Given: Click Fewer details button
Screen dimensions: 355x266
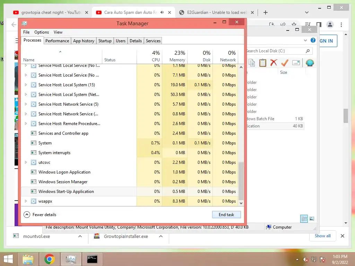Looking at the screenshot, I should tap(40, 215).
